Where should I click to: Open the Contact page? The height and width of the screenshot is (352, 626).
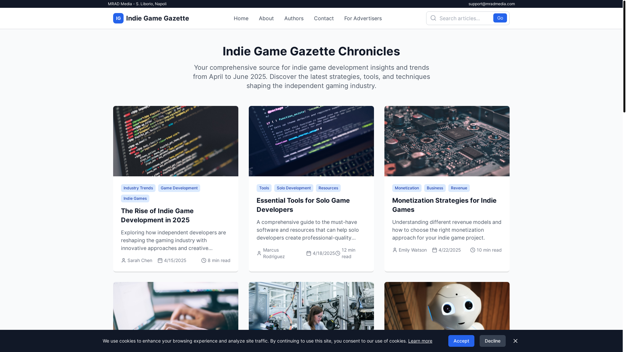pos(324,18)
